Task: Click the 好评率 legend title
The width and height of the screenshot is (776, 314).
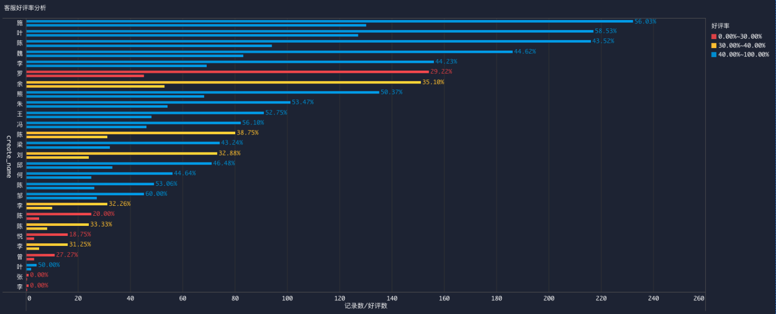Action: (x=720, y=26)
